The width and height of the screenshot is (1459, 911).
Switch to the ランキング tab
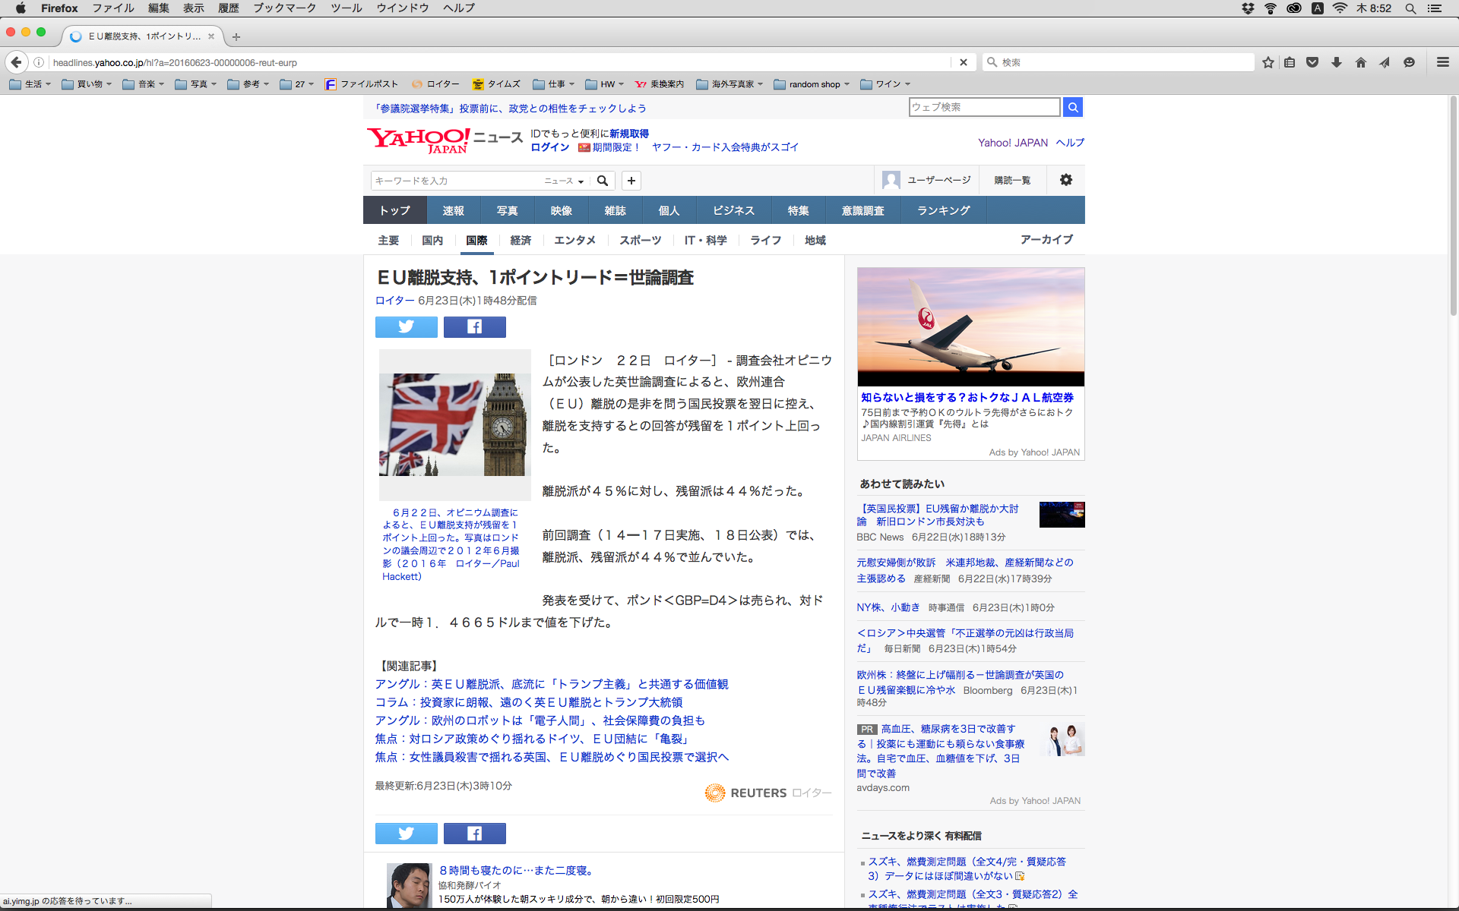point(943,210)
